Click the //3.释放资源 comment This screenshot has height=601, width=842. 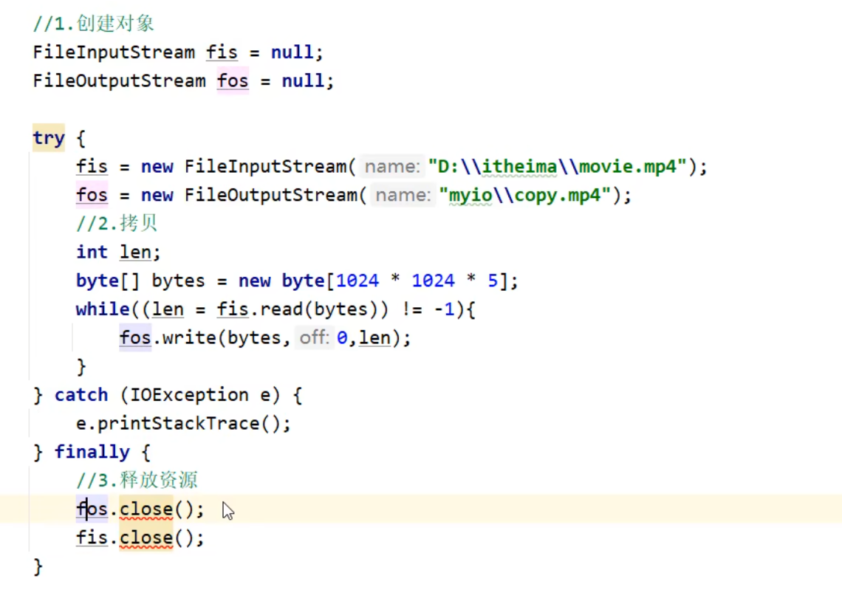(x=137, y=481)
